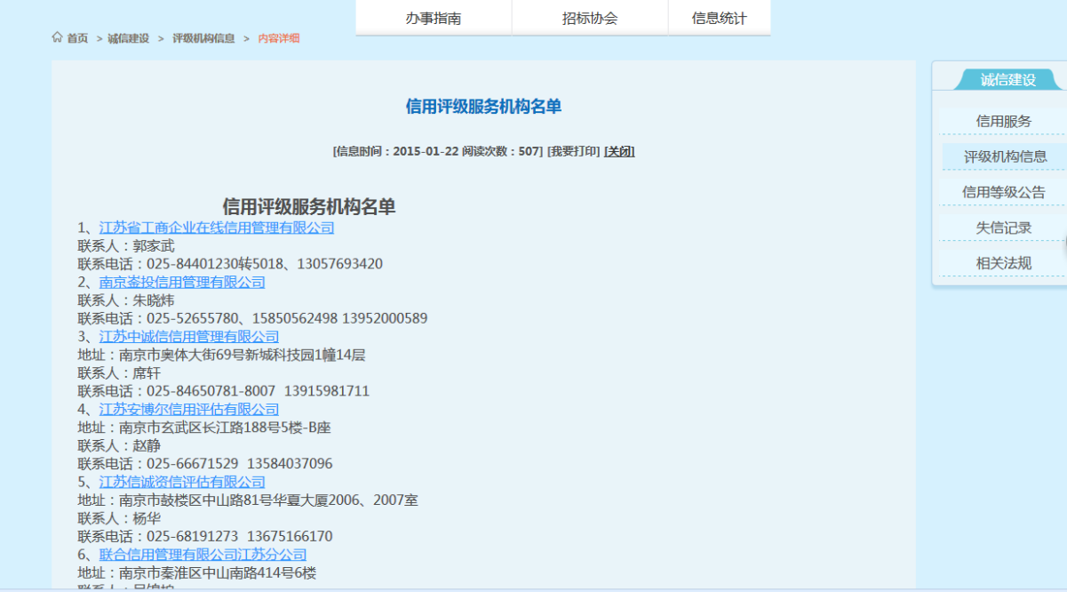
Task: Open 失信记录 in the sidebar menu
Action: 1003,228
